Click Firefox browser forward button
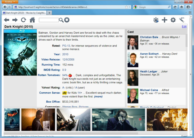Image resolution: width=194 pixels, height=138 pixels. 9,7
